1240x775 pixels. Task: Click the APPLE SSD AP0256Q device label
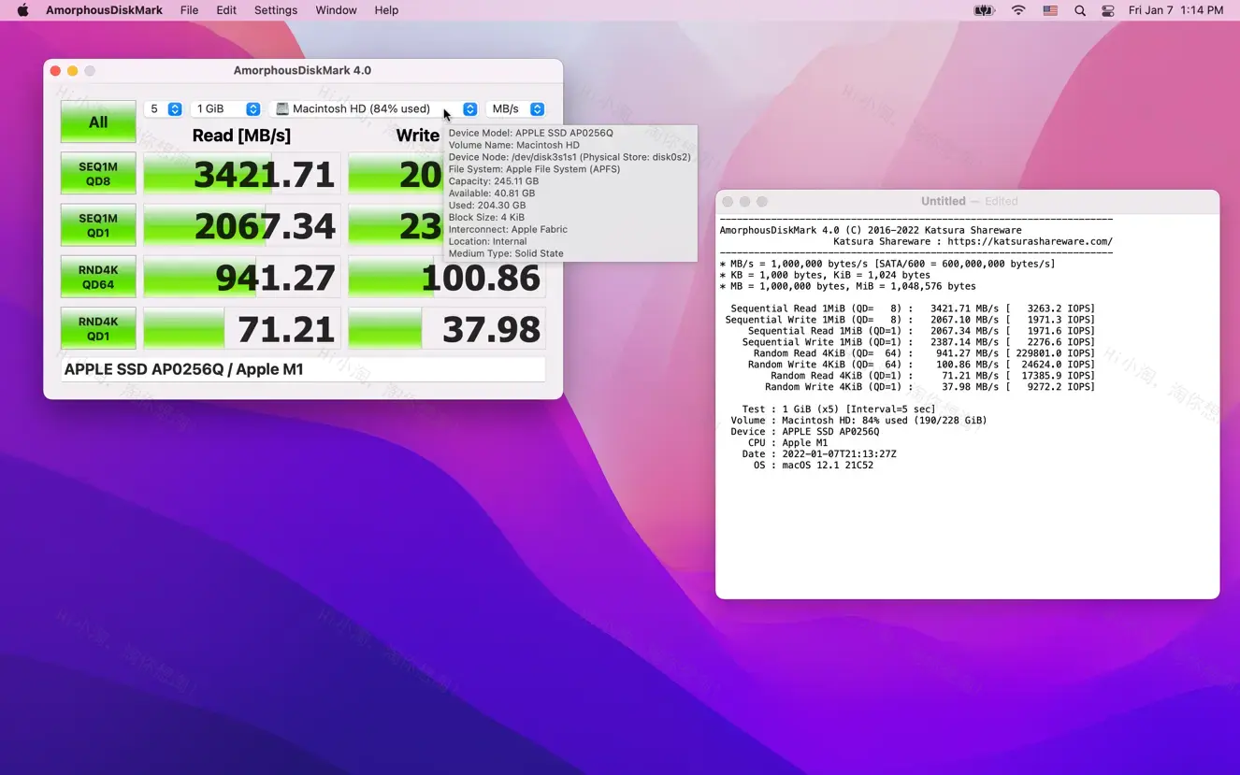click(183, 368)
